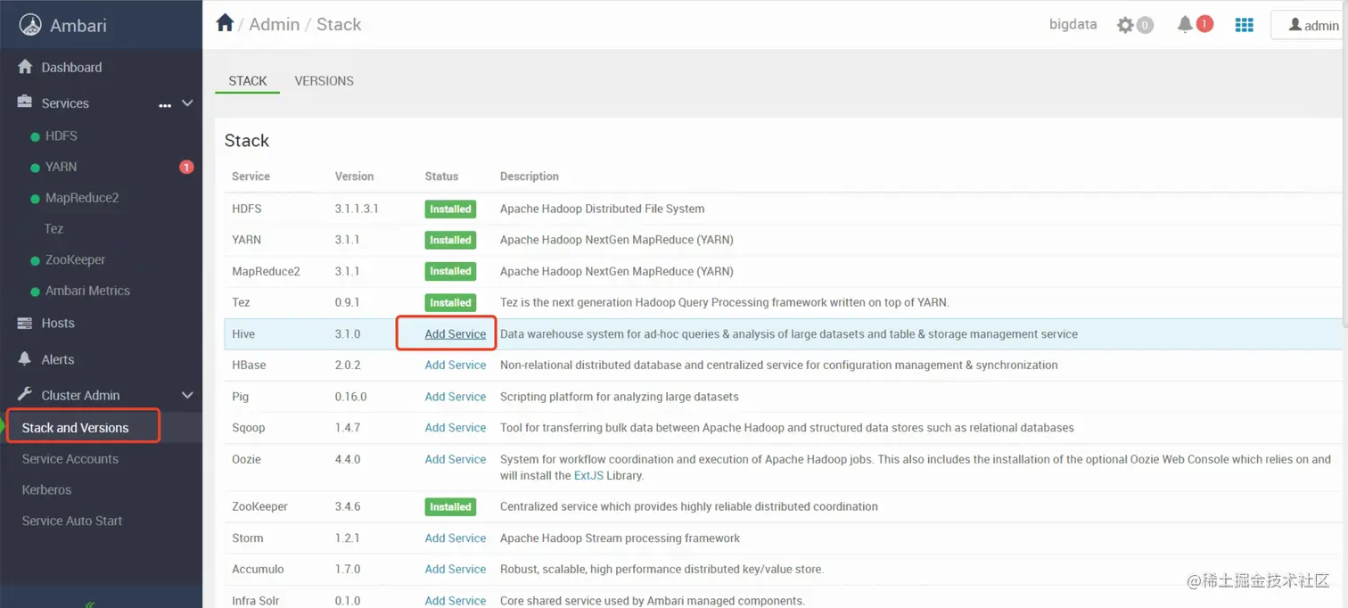This screenshot has width=1348, height=608.
Task: Click Installed badge in MapReduce2 row
Action: click(450, 271)
